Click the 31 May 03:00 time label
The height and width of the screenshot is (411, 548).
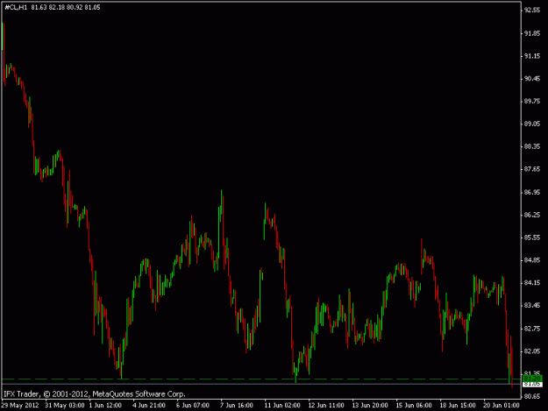click(65, 406)
